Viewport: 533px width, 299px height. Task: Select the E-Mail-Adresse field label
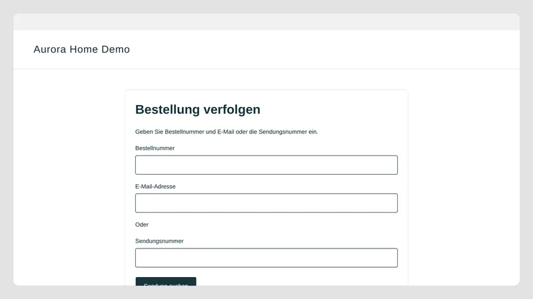155,187
